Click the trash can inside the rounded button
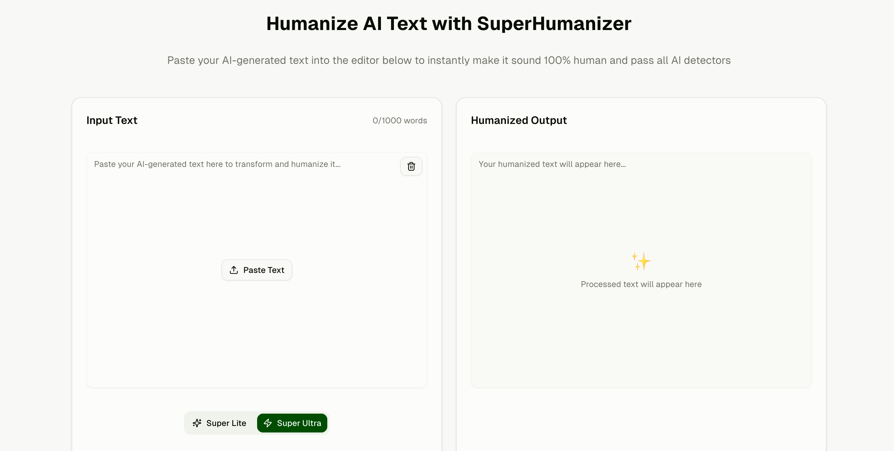The height and width of the screenshot is (451, 894). tap(411, 166)
